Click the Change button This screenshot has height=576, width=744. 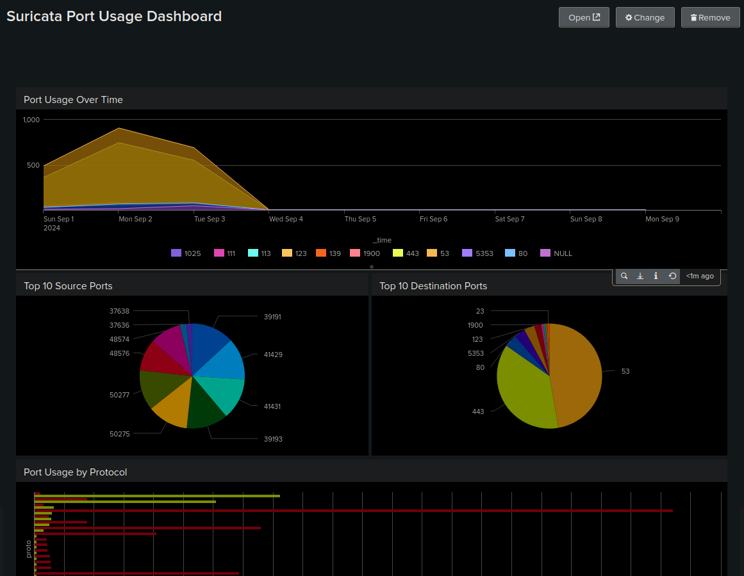[645, 17]
